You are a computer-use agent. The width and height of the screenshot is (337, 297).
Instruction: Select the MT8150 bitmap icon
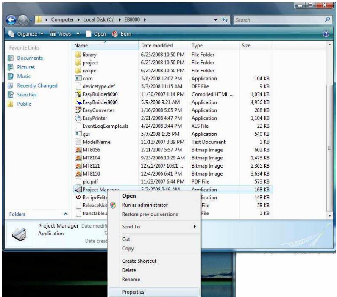tap(78, 173)
